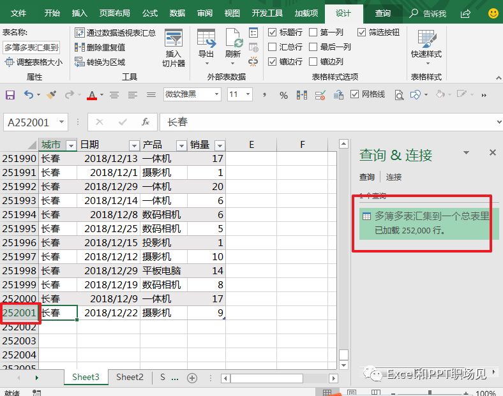Viewport: 503px width, 396px height.
Task: Add a new sheet with plus icon
Action: coord(192,378)
